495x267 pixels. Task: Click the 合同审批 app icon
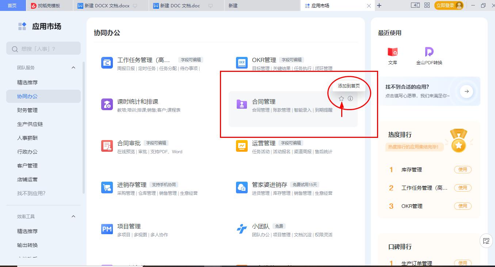tap(107, 146)
